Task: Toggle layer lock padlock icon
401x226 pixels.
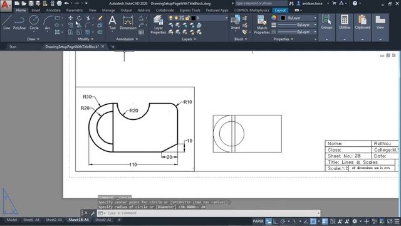Action: tap(187, 18)
